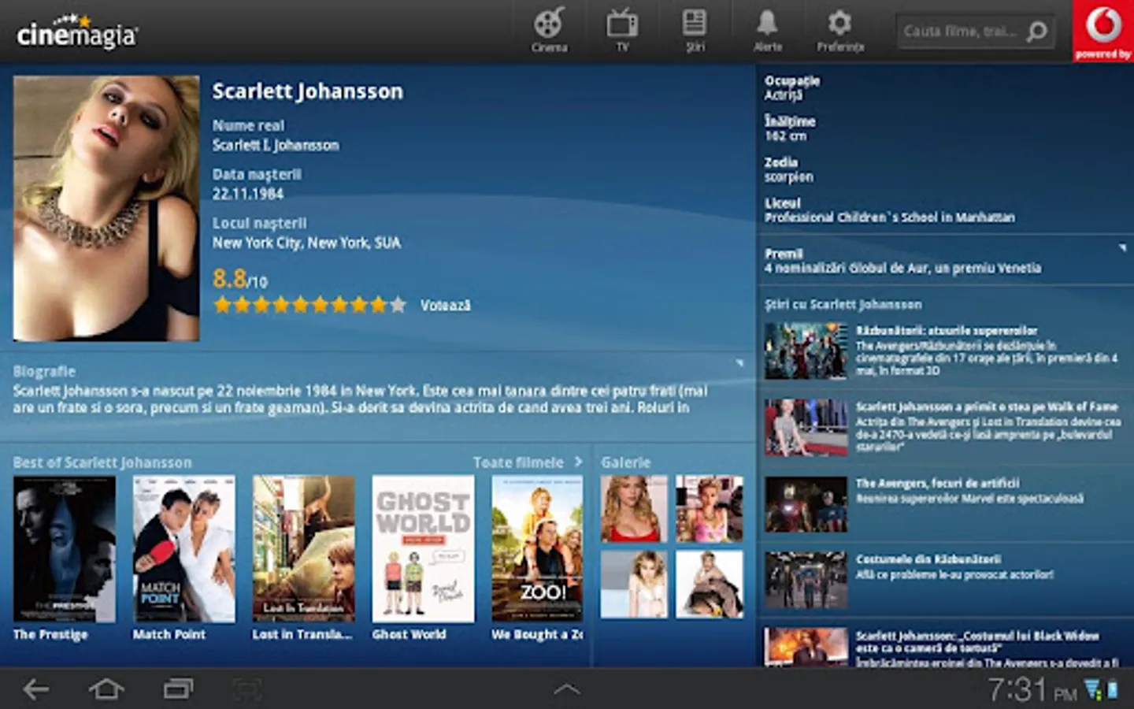Open the recent apps button
This screenshot has width=1134, height=709.
click(x=178, y=689)
